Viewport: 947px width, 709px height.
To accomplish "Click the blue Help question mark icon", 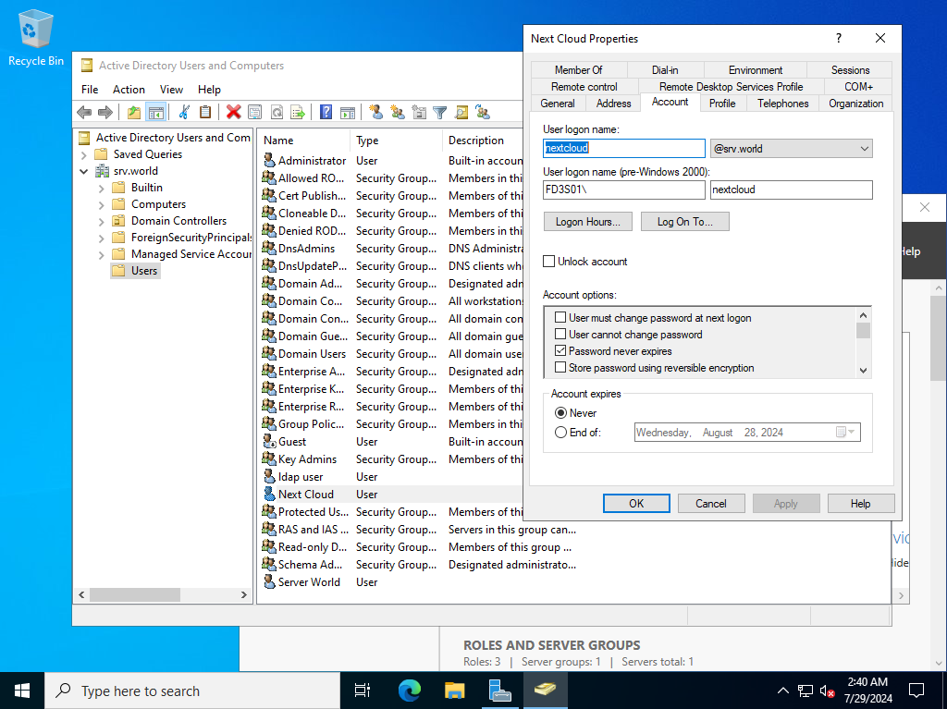I will click(x=326, y=112).
